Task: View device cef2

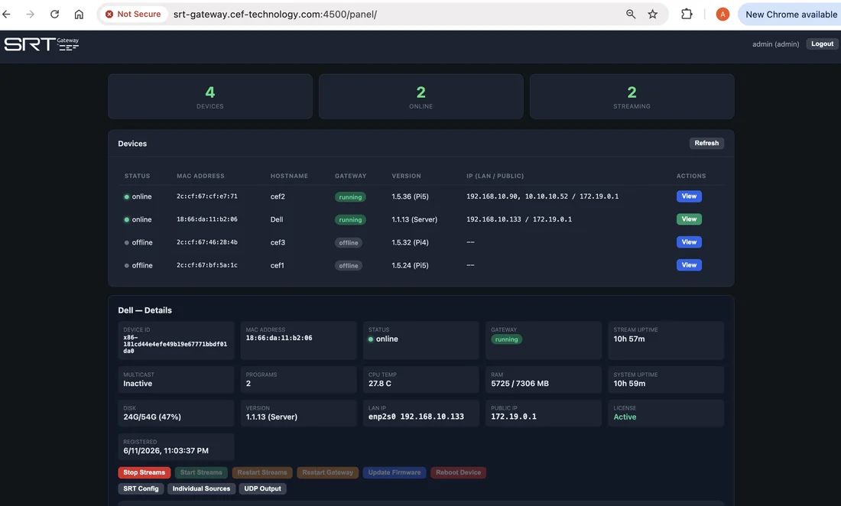Action: (689, 196)
